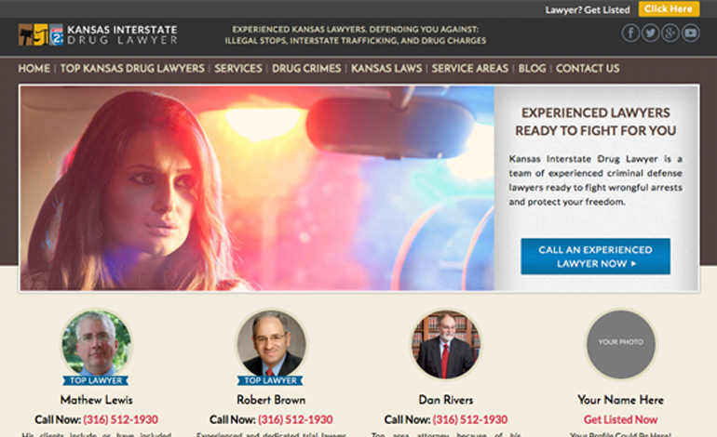
Task: Click the Your Photo placeholder circle
Action: click(620, 344)
